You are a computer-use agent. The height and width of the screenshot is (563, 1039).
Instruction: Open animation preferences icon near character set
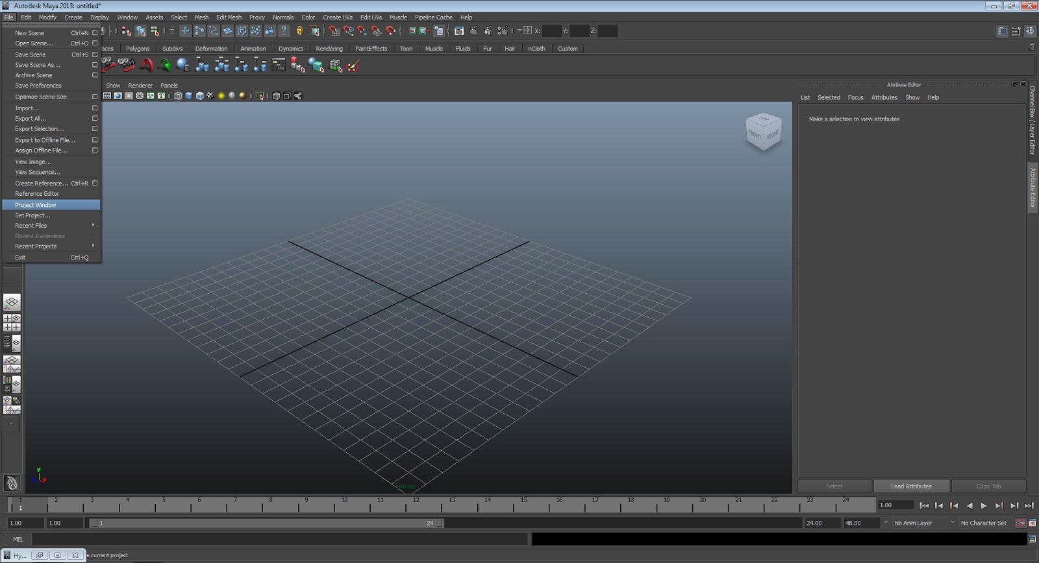point(1032,523)
